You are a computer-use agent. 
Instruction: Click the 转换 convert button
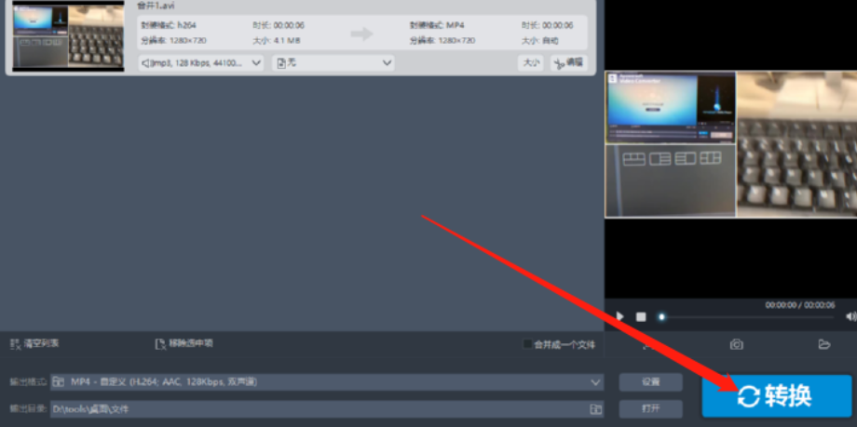777,396
